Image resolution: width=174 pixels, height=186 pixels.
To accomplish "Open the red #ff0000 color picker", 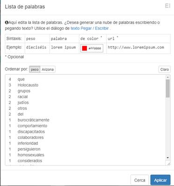I will [92, 48].
